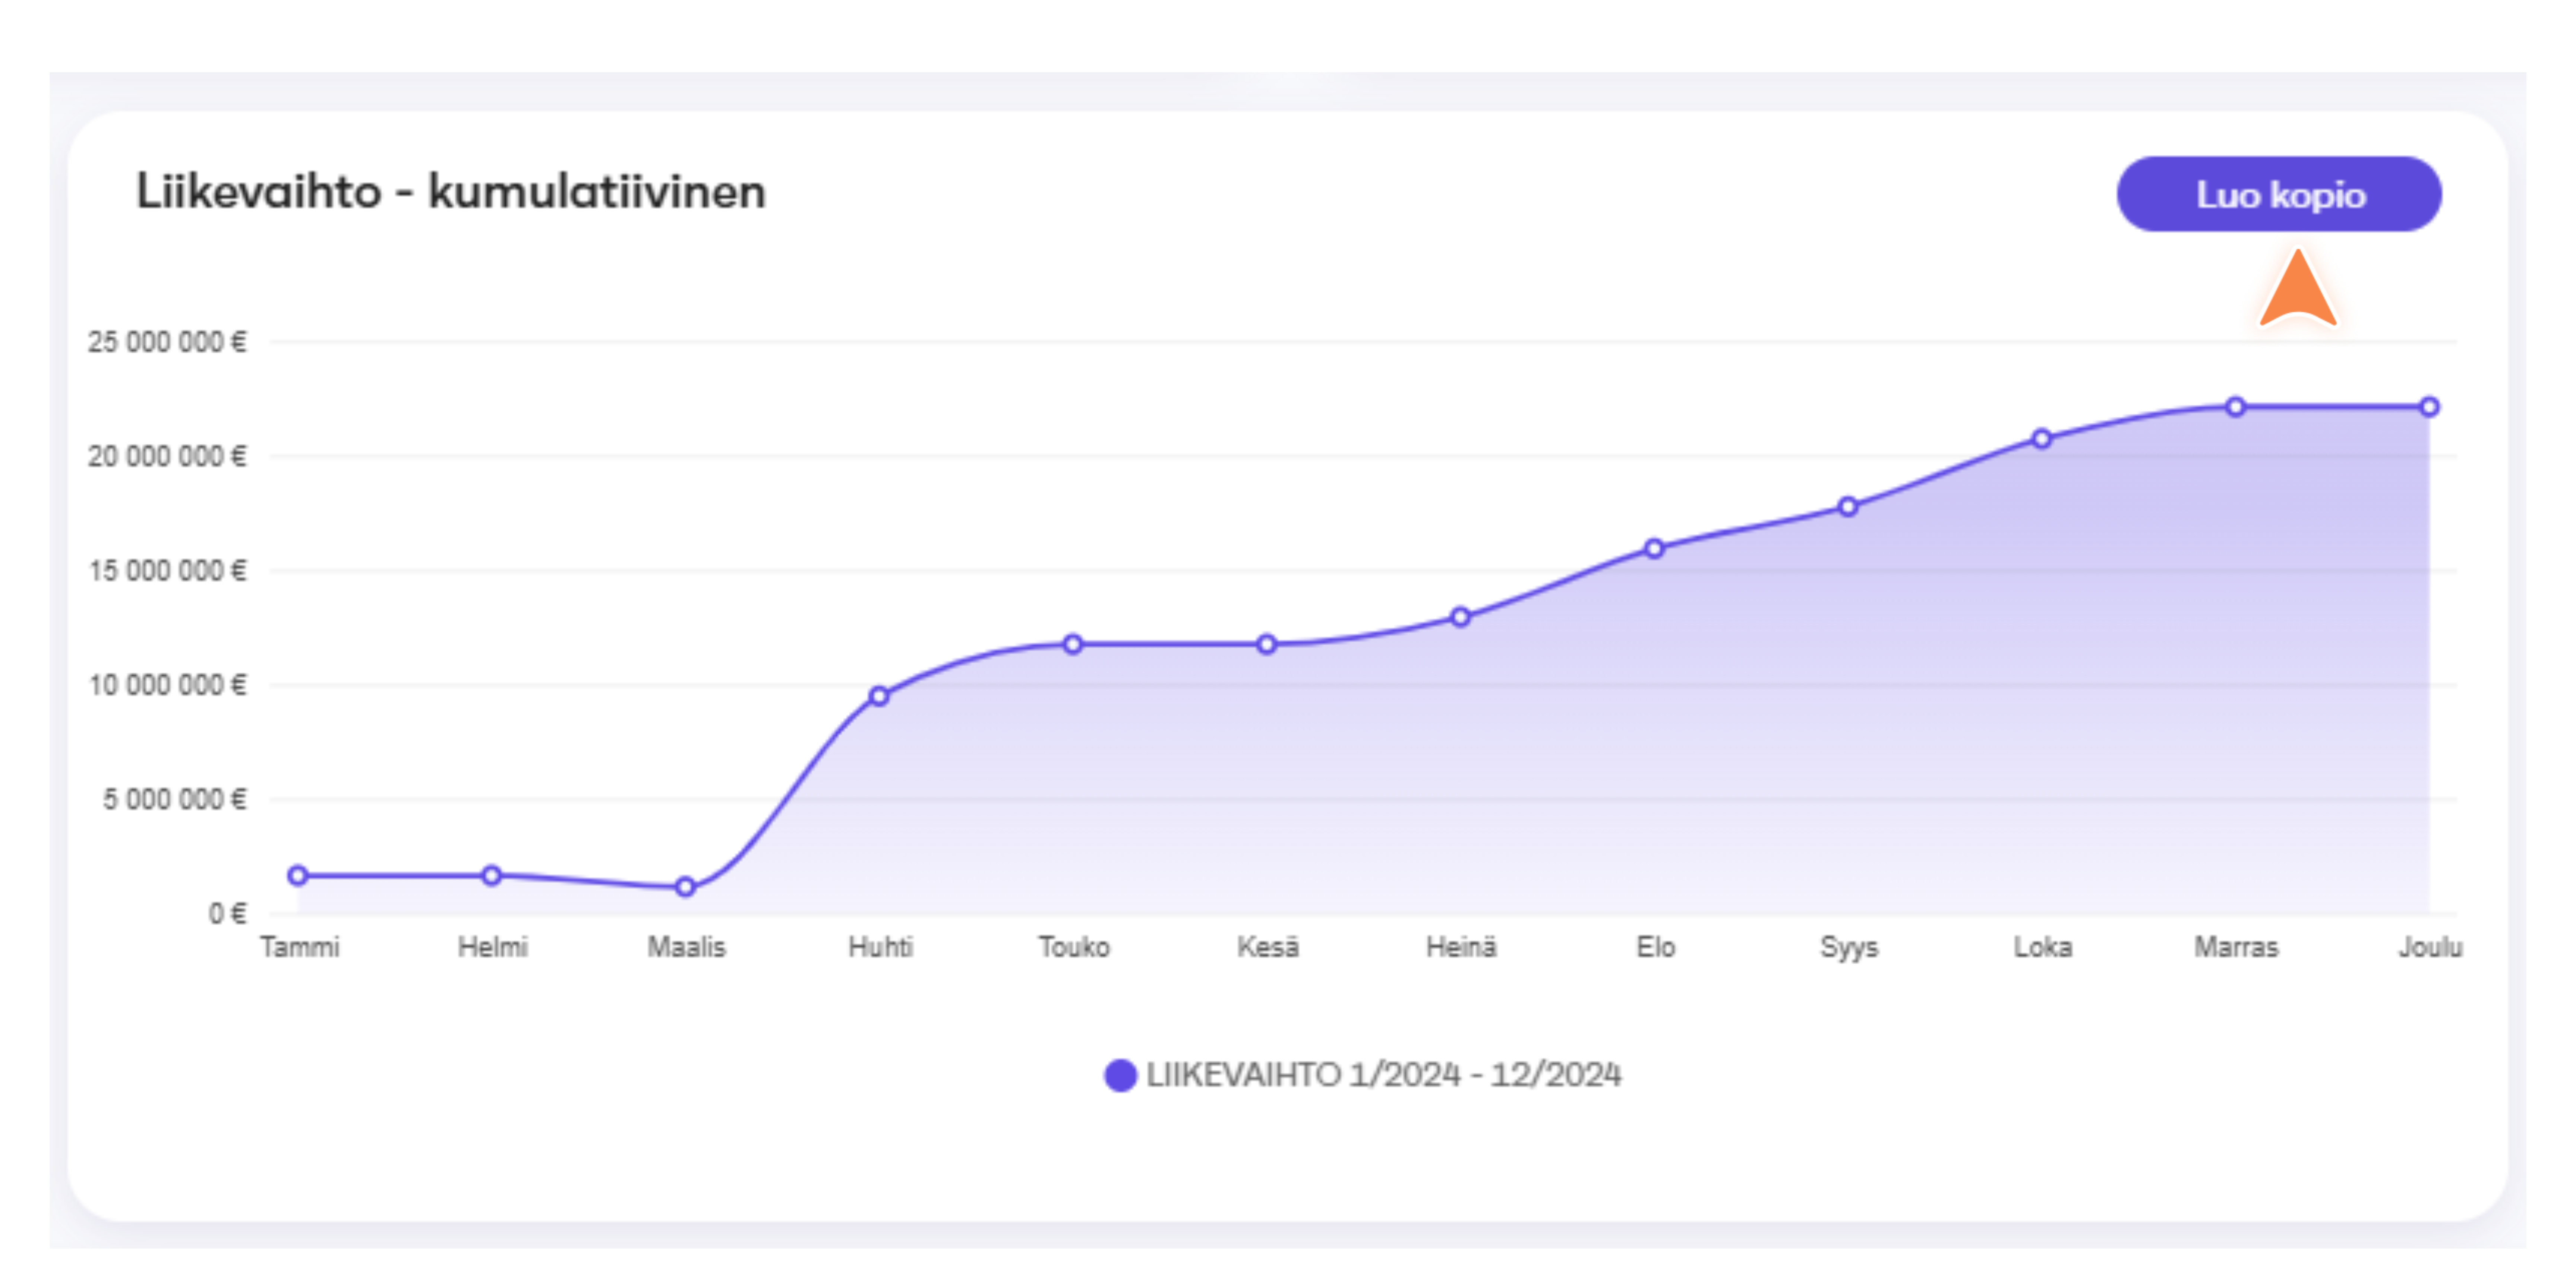The width and height of the screenshot is (2576, 1288).
Task: Select the Tammi data point on chart
Action: (x=298, y=876)
